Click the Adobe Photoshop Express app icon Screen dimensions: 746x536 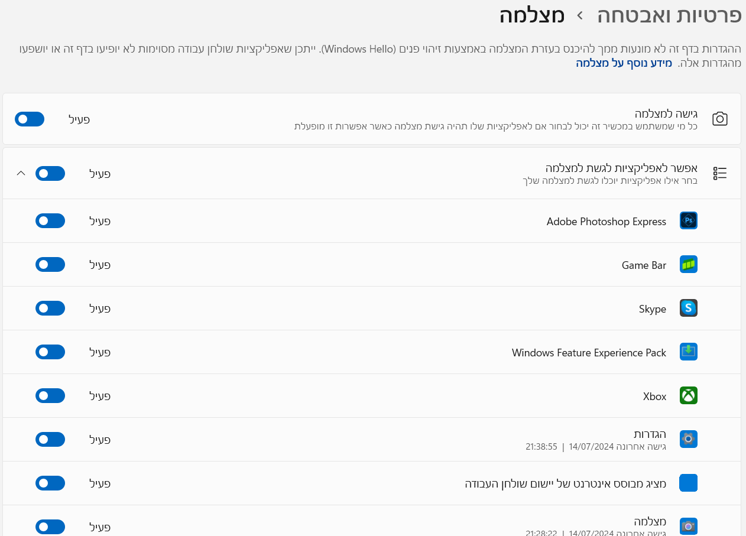(x=688, y=221)
